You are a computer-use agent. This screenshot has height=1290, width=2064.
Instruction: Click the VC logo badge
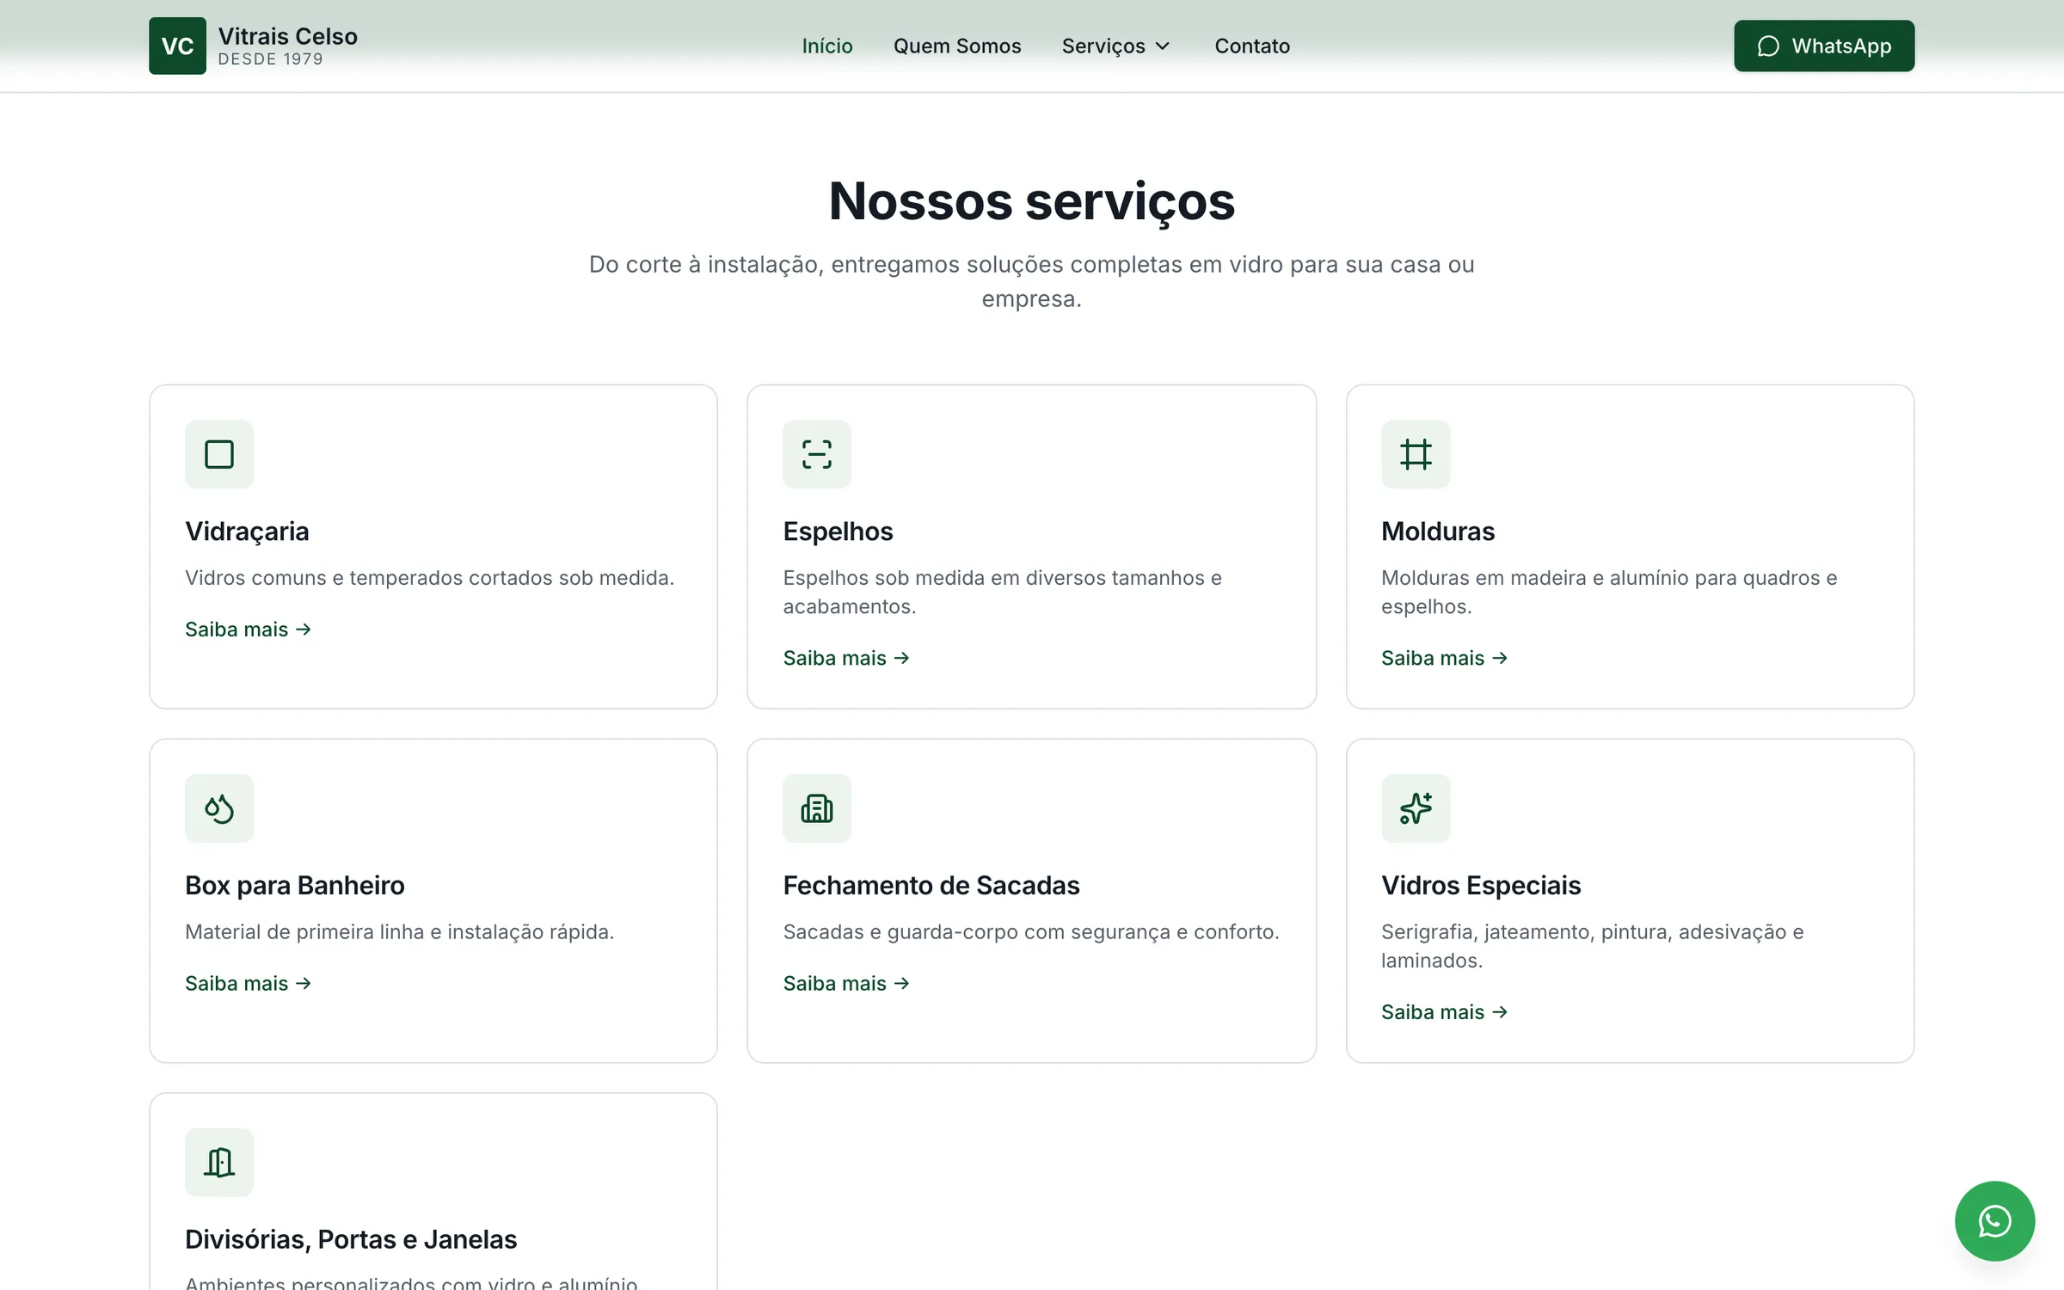tap(177, 46)
